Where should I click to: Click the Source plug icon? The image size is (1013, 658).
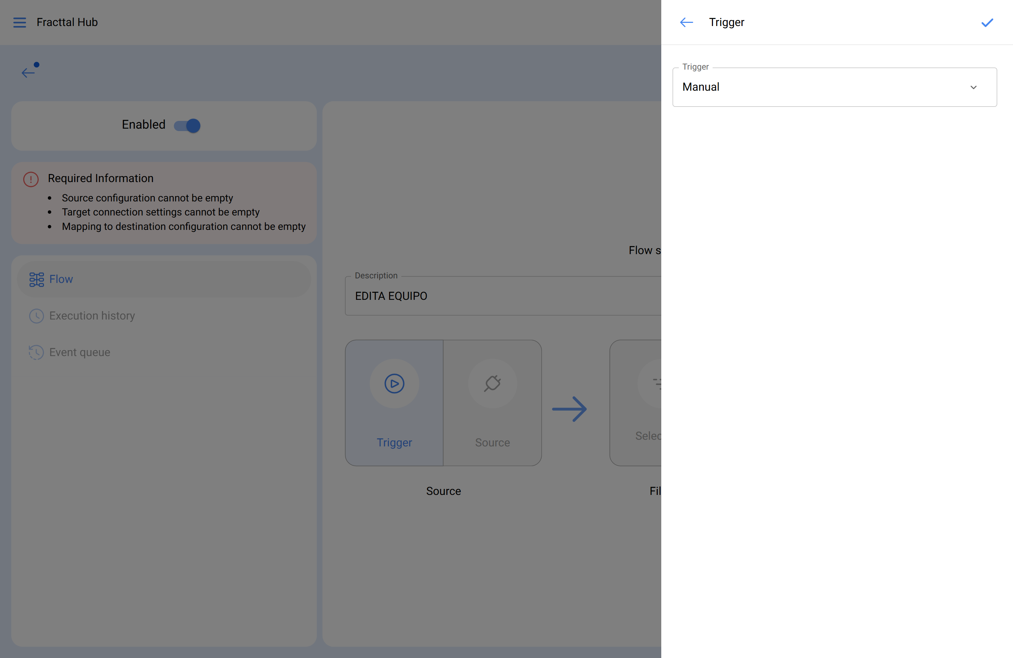(492, 383)
